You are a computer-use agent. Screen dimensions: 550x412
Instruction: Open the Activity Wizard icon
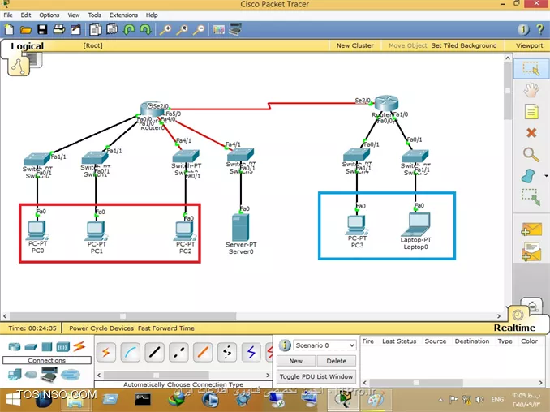75,30
